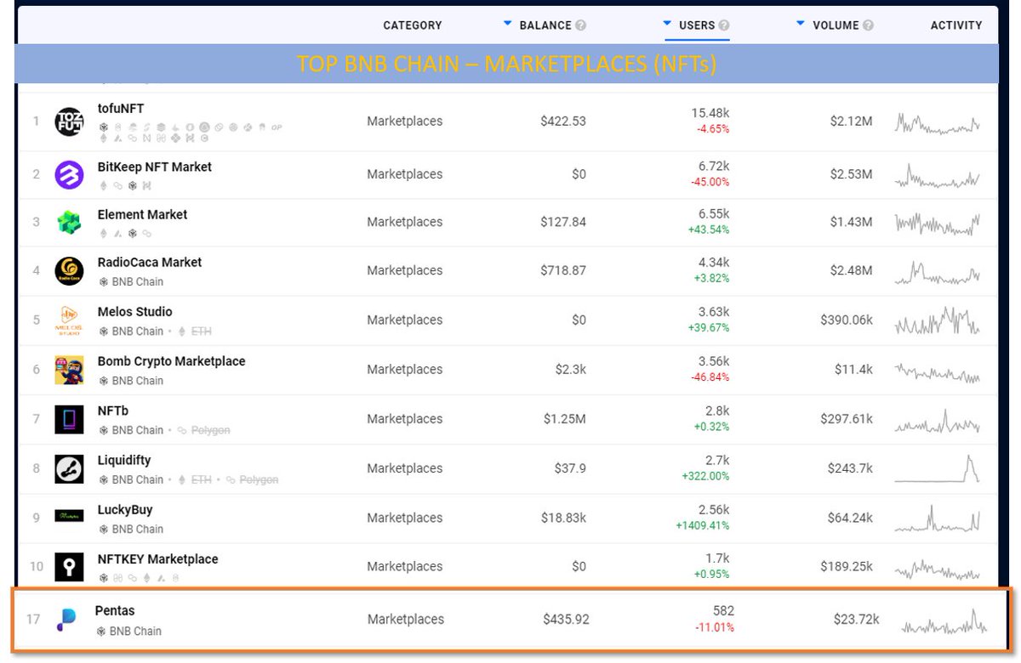1021x663 pixels.
Task: Click the BNB Chain tag under RadioCaca Market
Action: (131, 282)
